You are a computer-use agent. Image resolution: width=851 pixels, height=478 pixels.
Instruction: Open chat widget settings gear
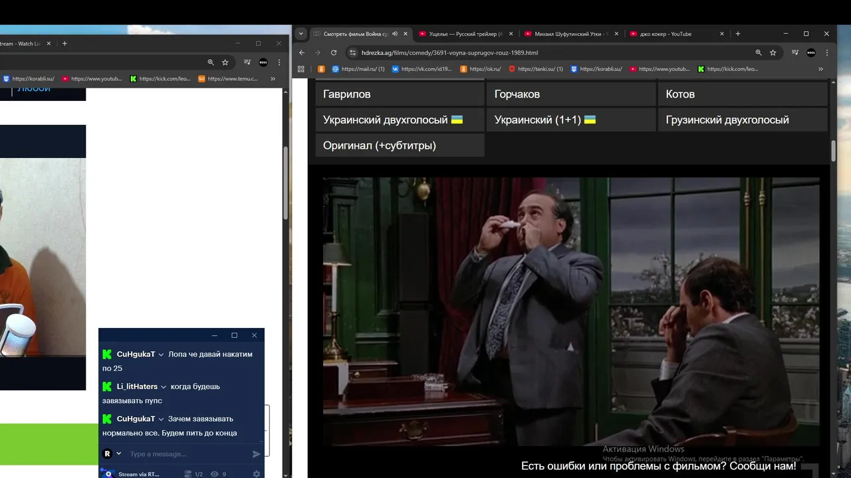(x=257, y=474)
